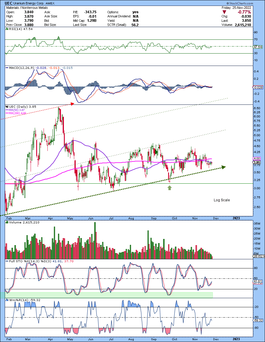This screenshot has width=265, height=342.
Task: Select the header Volume value 2,615,210
Action: click(x=243, y=25)
